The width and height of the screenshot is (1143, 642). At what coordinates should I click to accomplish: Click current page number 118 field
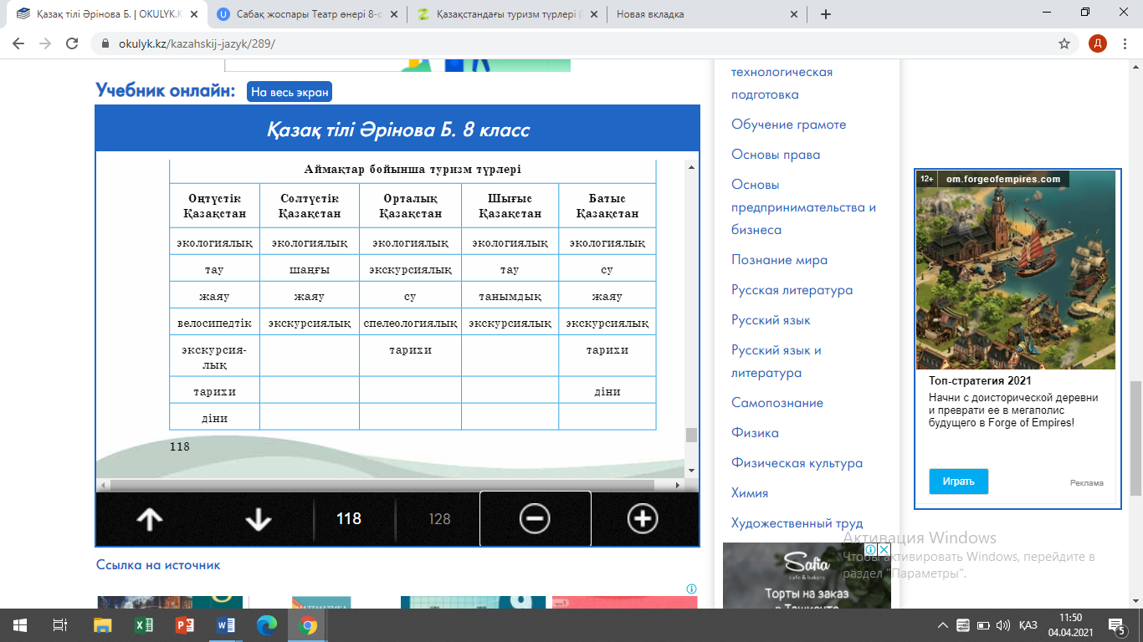(349, 519)
